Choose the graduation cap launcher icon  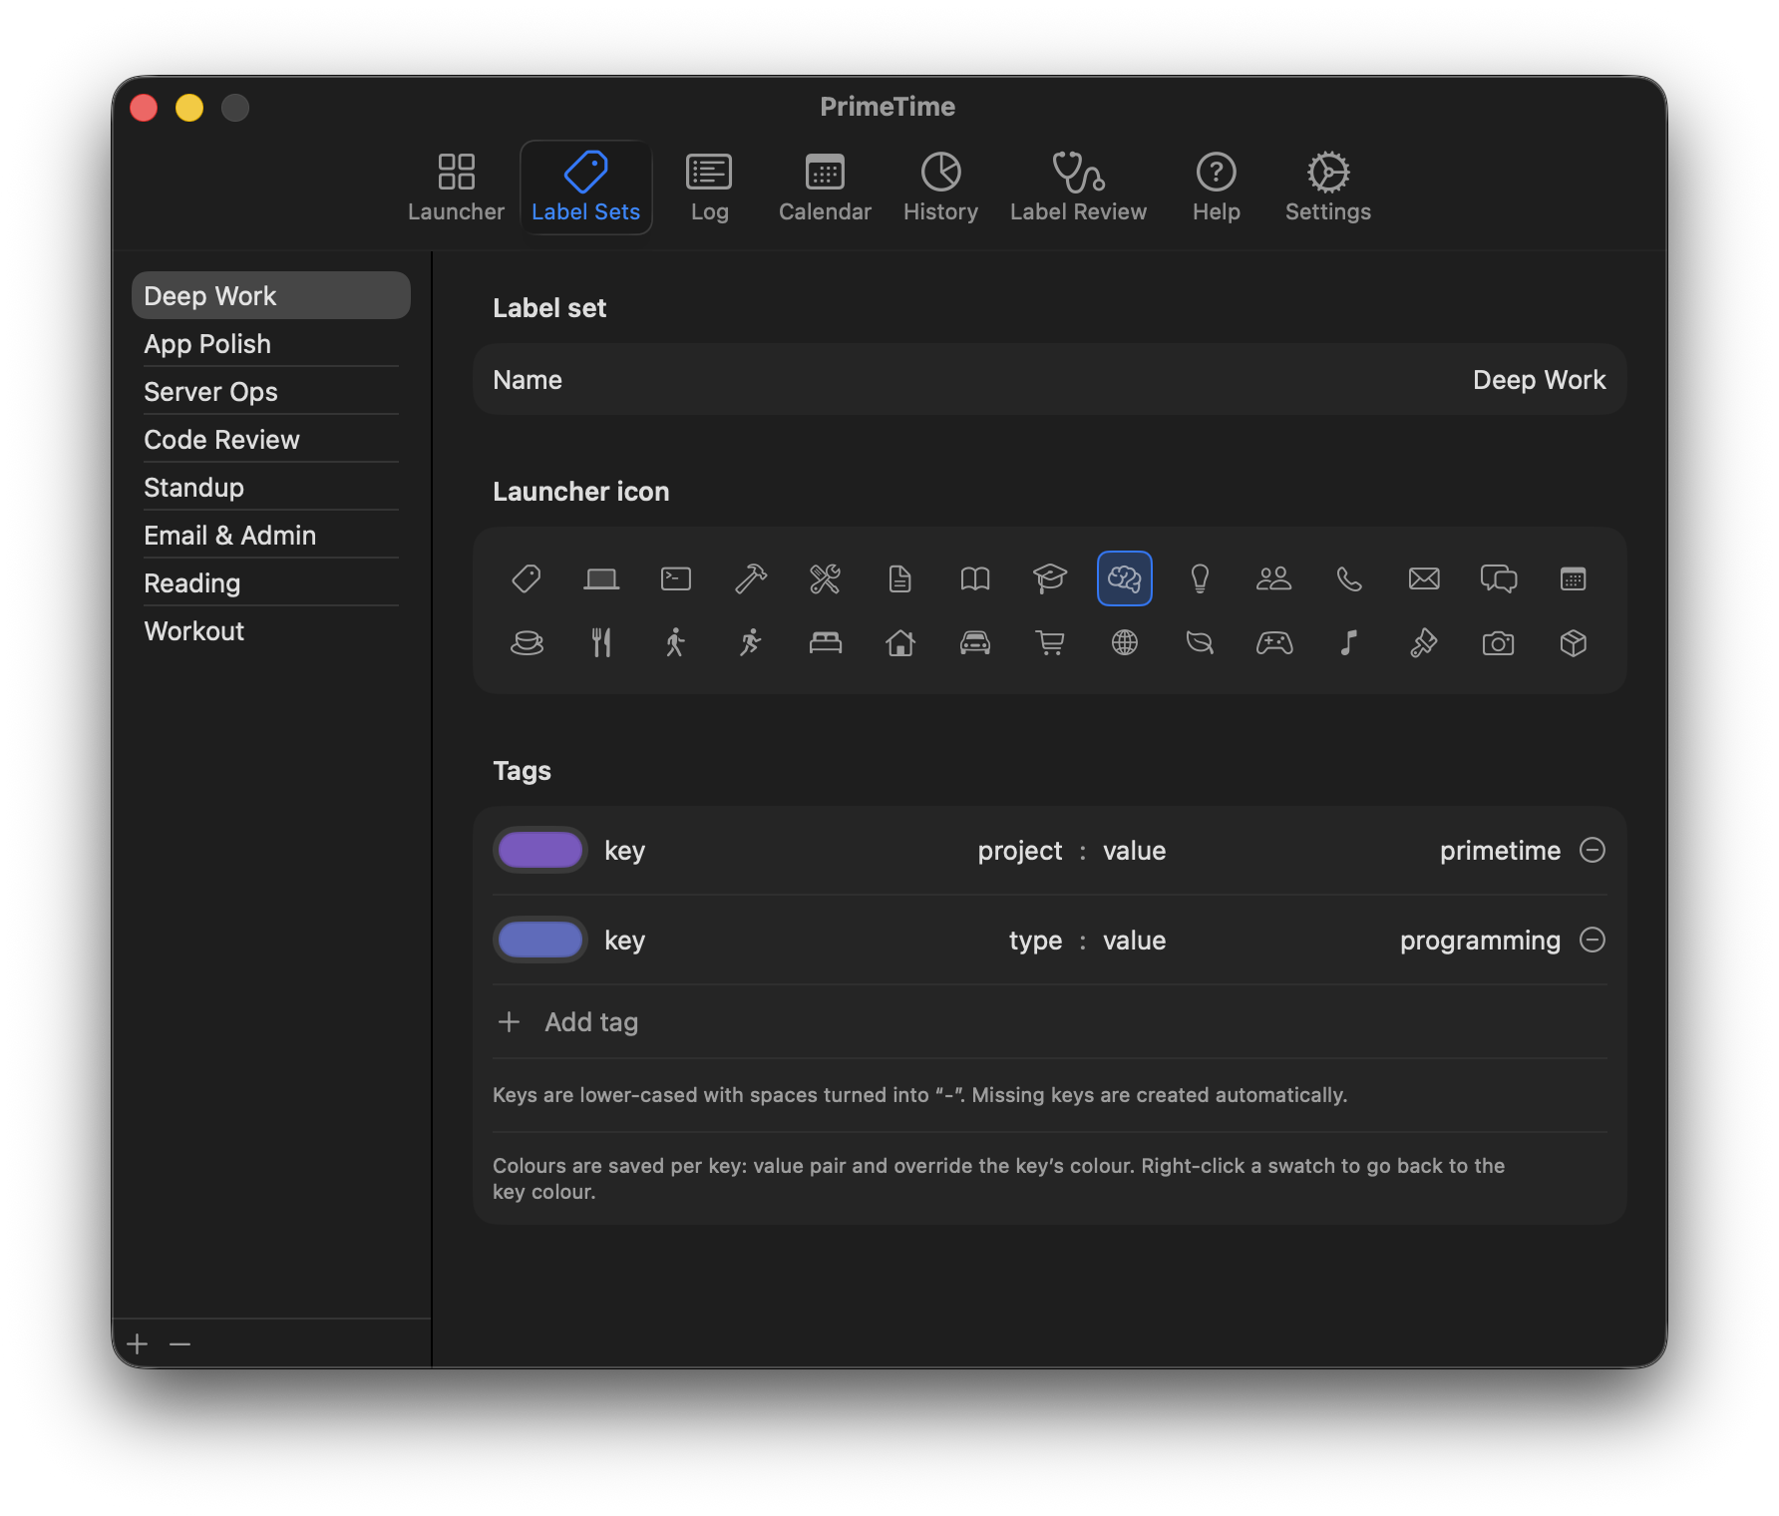(1050, 578)
